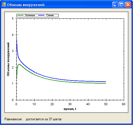Minimize the Объемы вооружений window
133x125 pixels.
pos(115,4)
